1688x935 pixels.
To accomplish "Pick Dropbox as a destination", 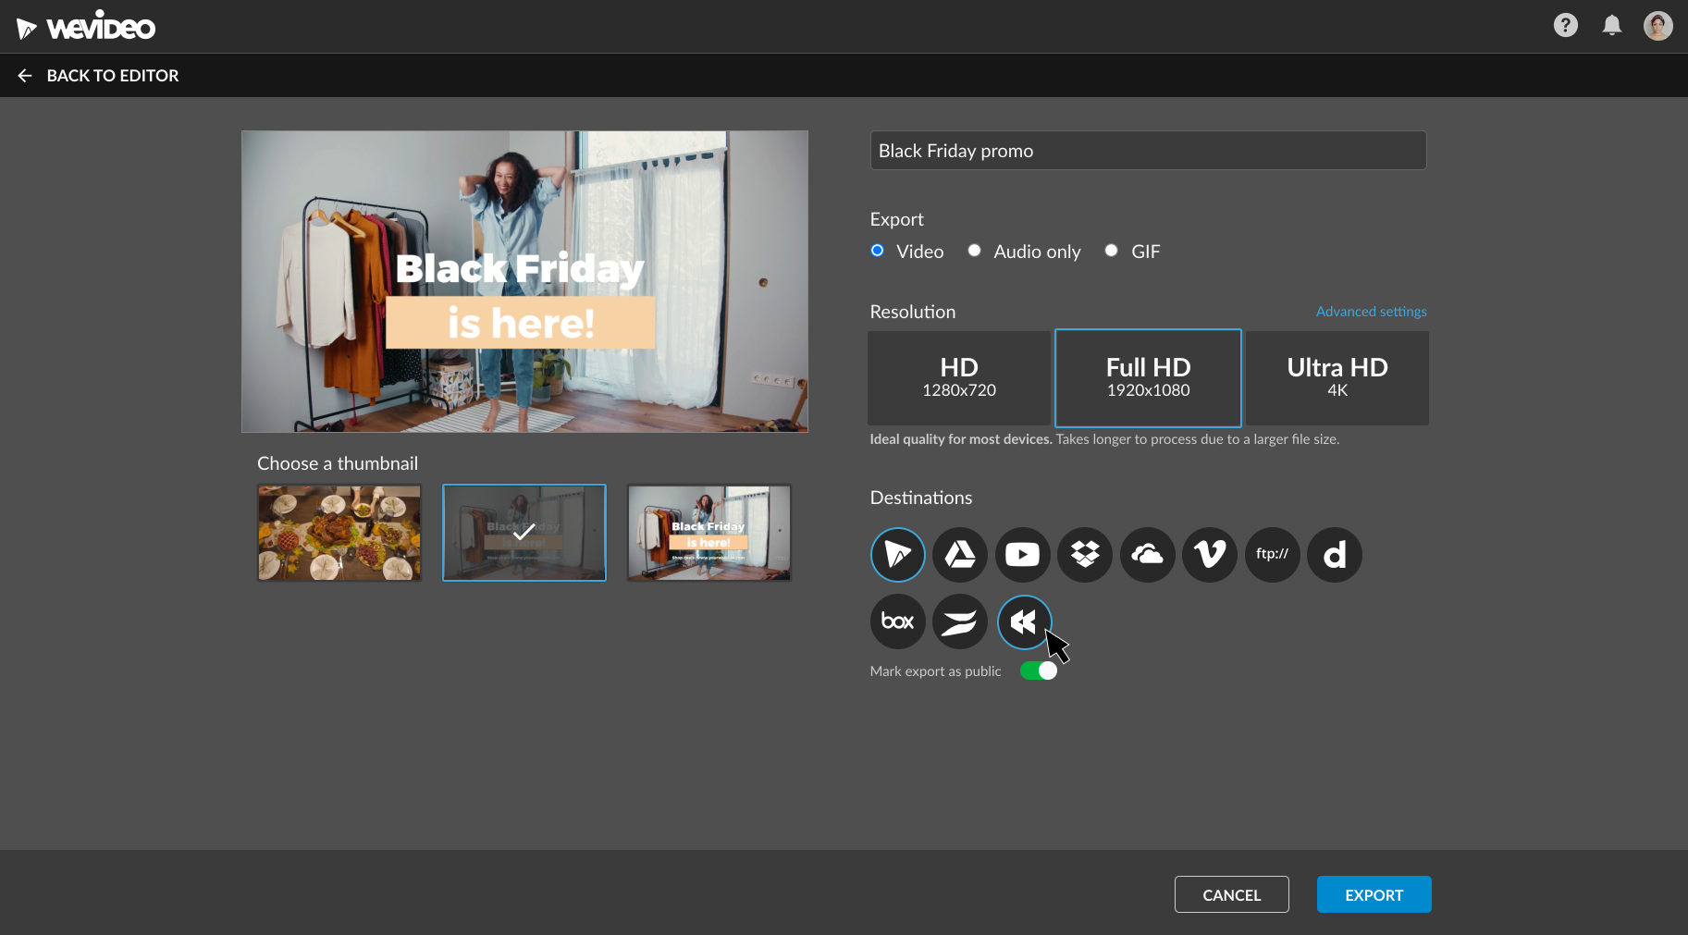I will (1084, 554).
